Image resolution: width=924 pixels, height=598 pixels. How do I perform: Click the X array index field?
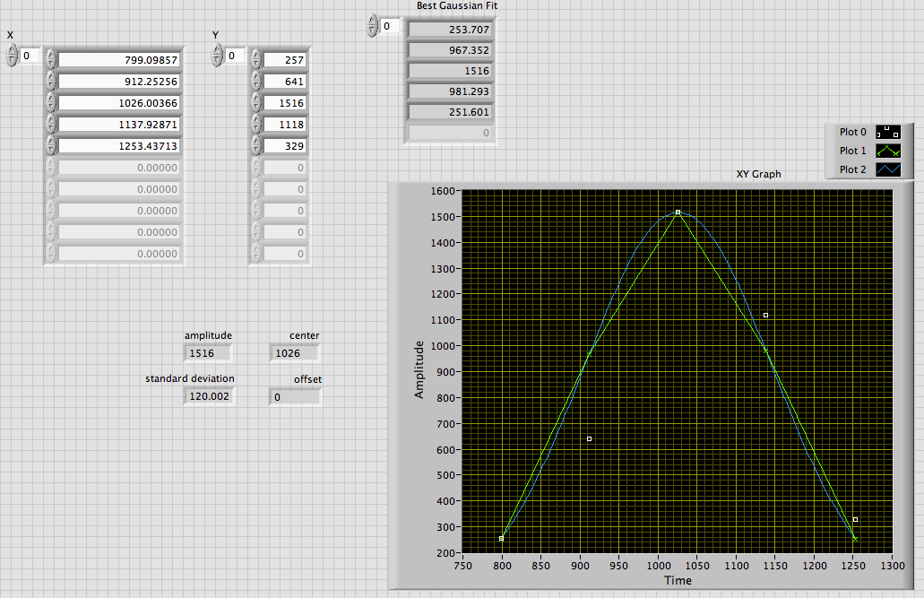(30, 56)
